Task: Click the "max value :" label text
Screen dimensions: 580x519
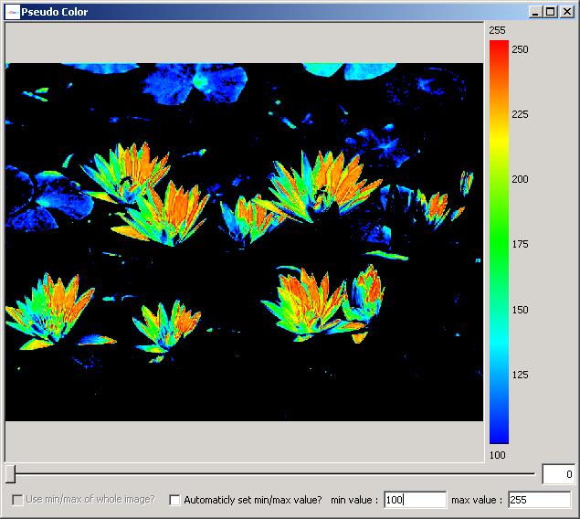Action: tap(478, 500)
